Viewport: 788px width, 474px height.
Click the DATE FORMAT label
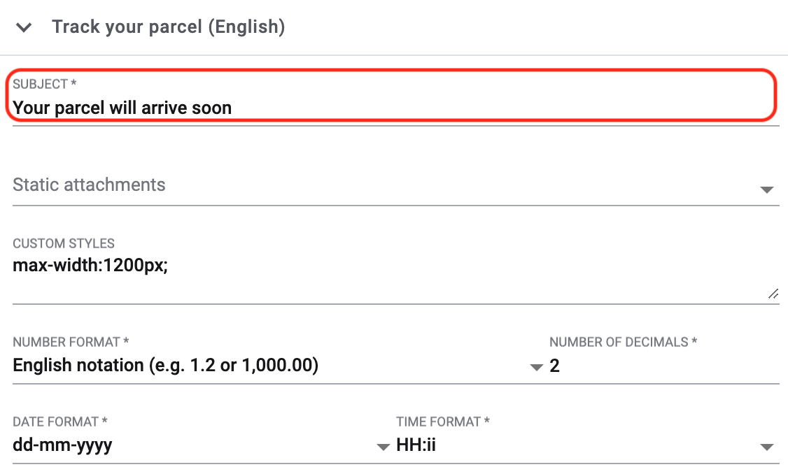(x=60, y=422)
